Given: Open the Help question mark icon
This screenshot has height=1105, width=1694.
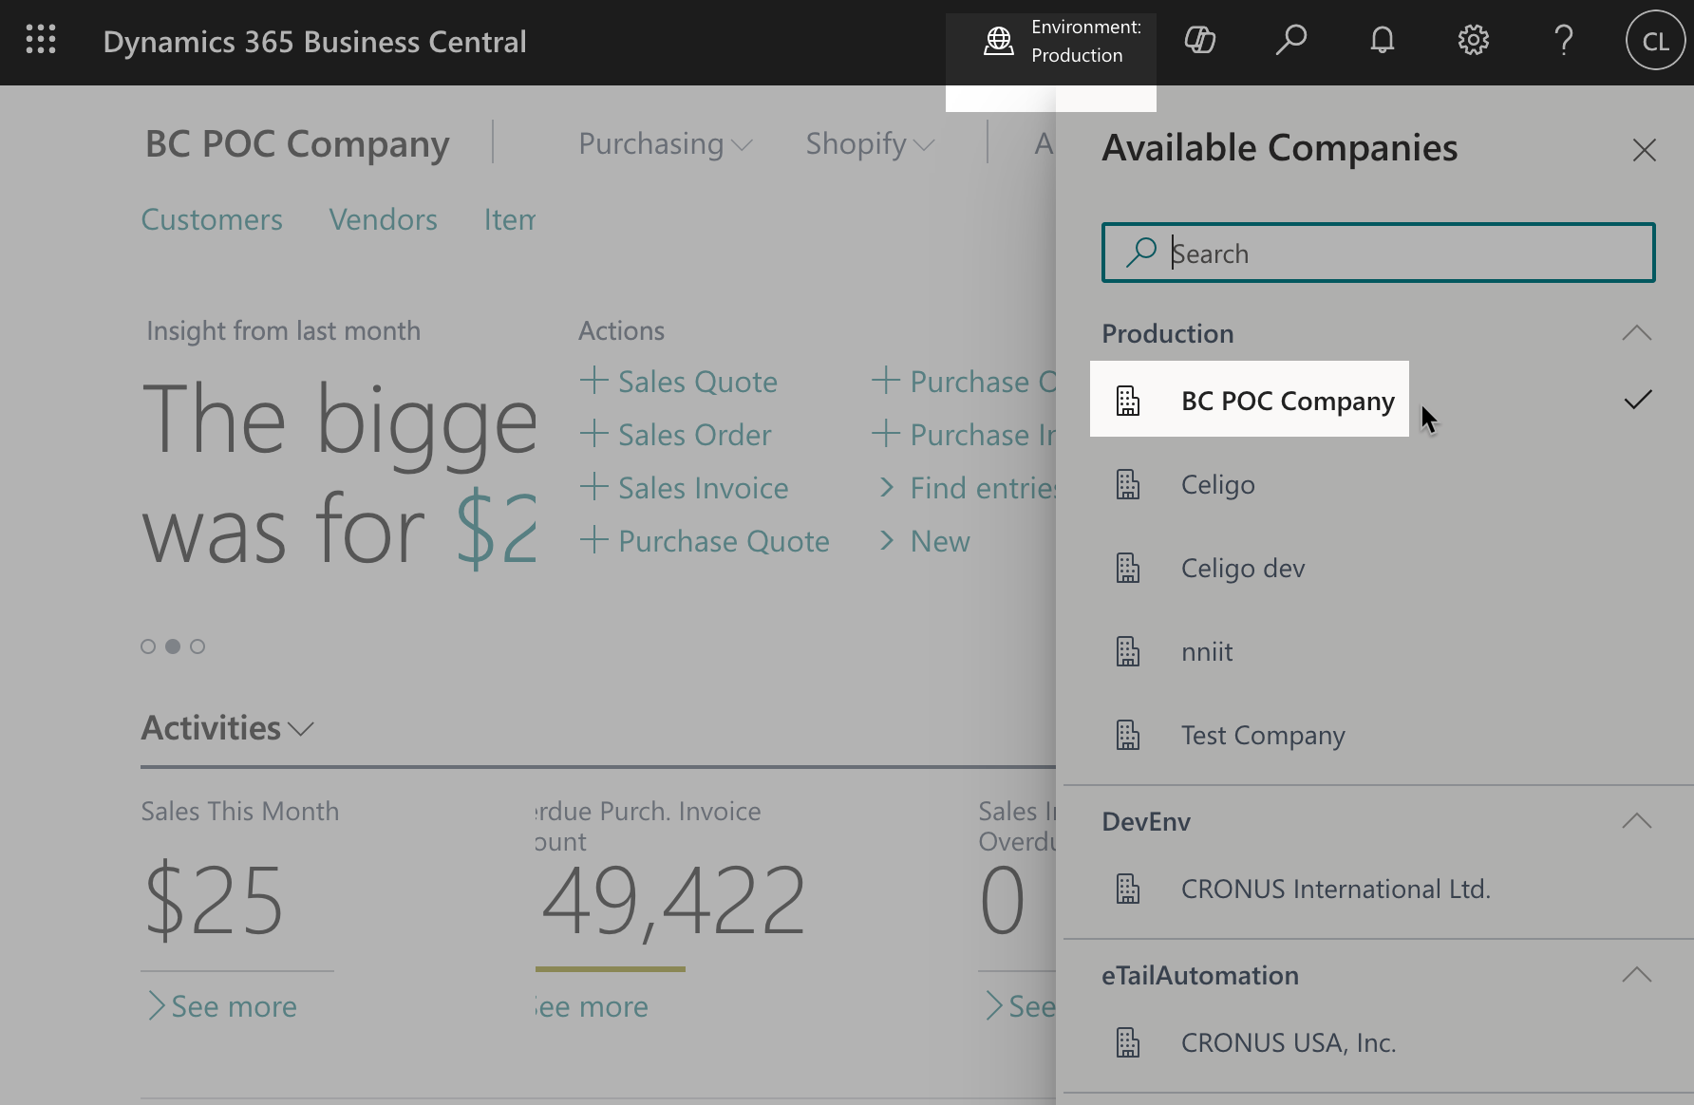Looking at the screenshot, I should 1564,40.
